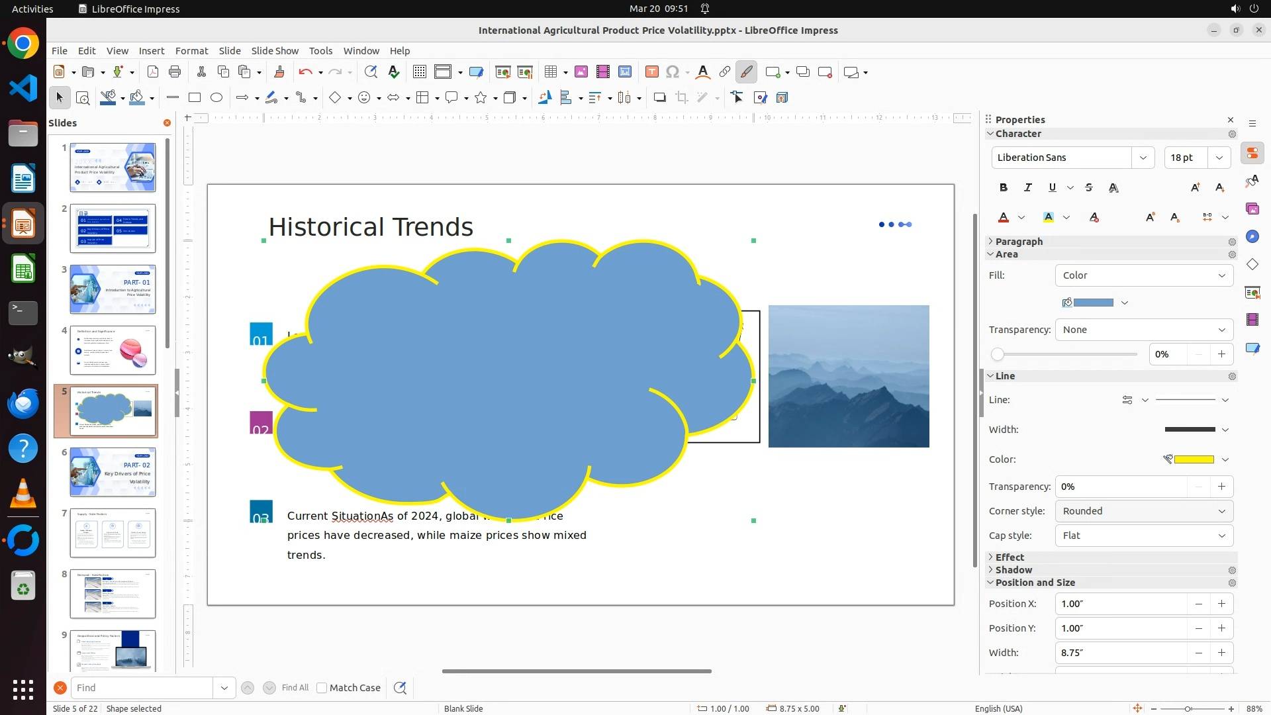Toggle Bold in Character panel

pyautogui.click(x=1004, y=187)
